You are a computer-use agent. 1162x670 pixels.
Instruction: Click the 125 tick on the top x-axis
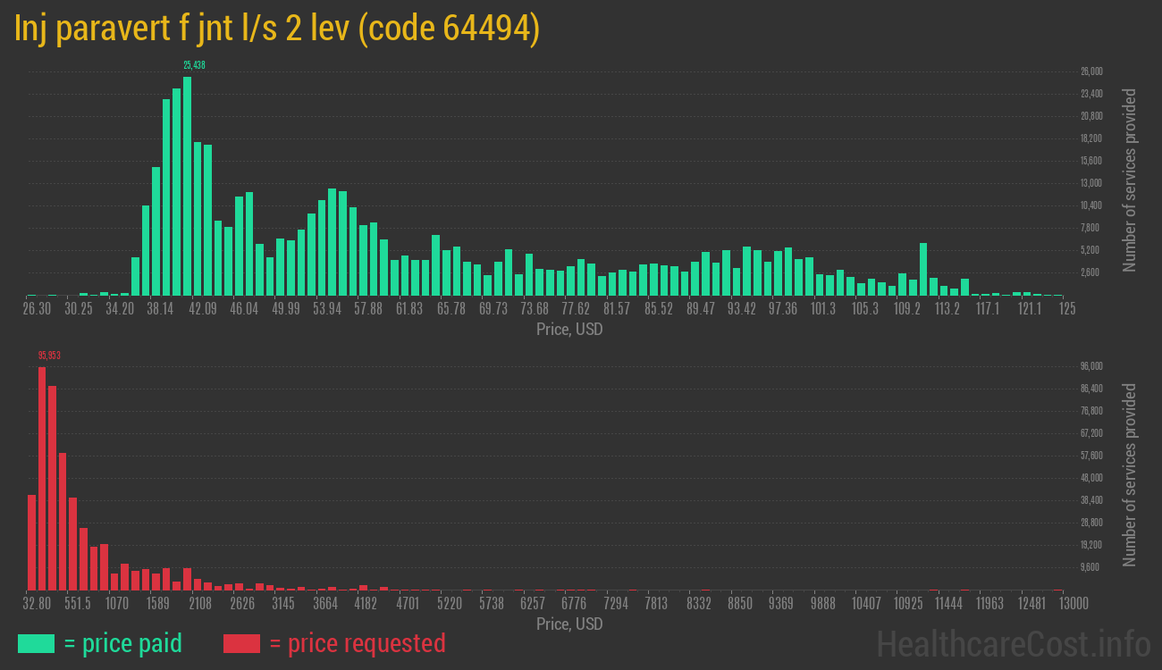point(1066,309)
